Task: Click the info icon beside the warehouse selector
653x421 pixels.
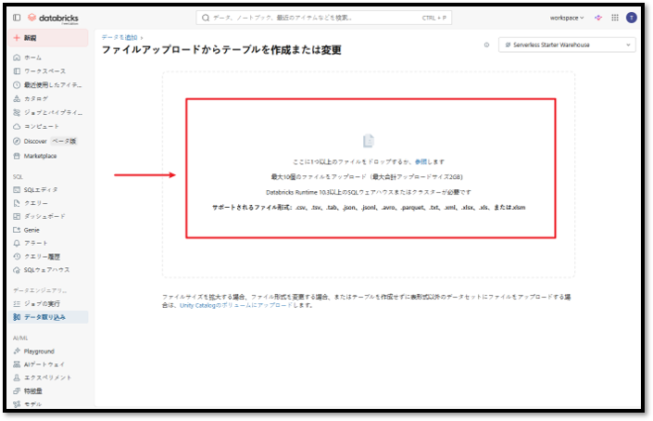Action: (487, 45)
